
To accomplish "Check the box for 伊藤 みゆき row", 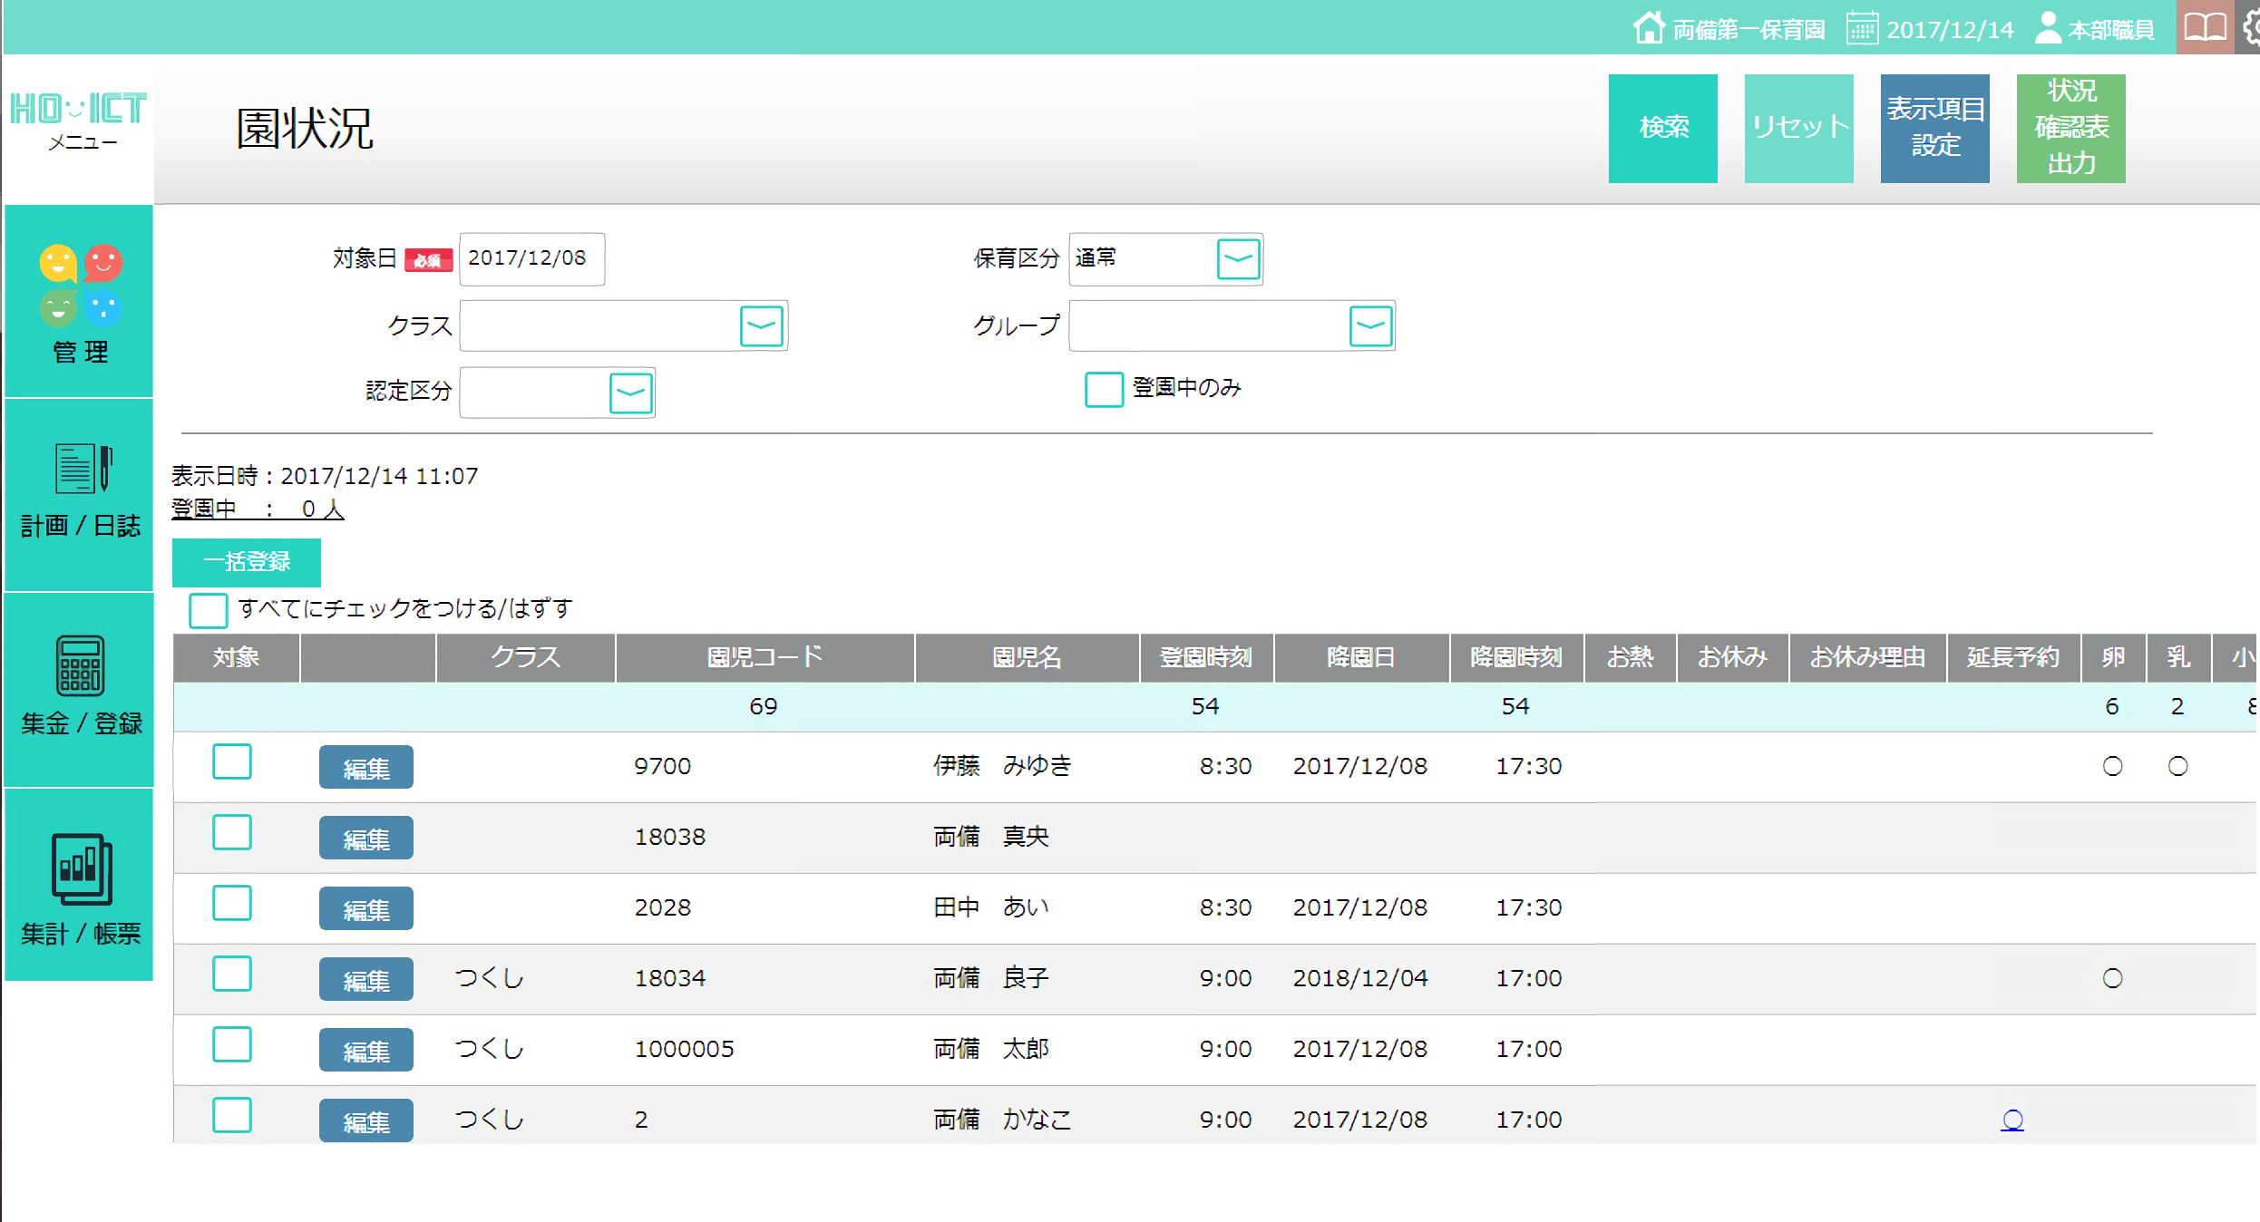I will click(x=232, y=761).
